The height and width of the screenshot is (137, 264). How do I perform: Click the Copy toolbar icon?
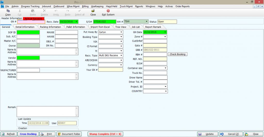[x=8, y=11]
